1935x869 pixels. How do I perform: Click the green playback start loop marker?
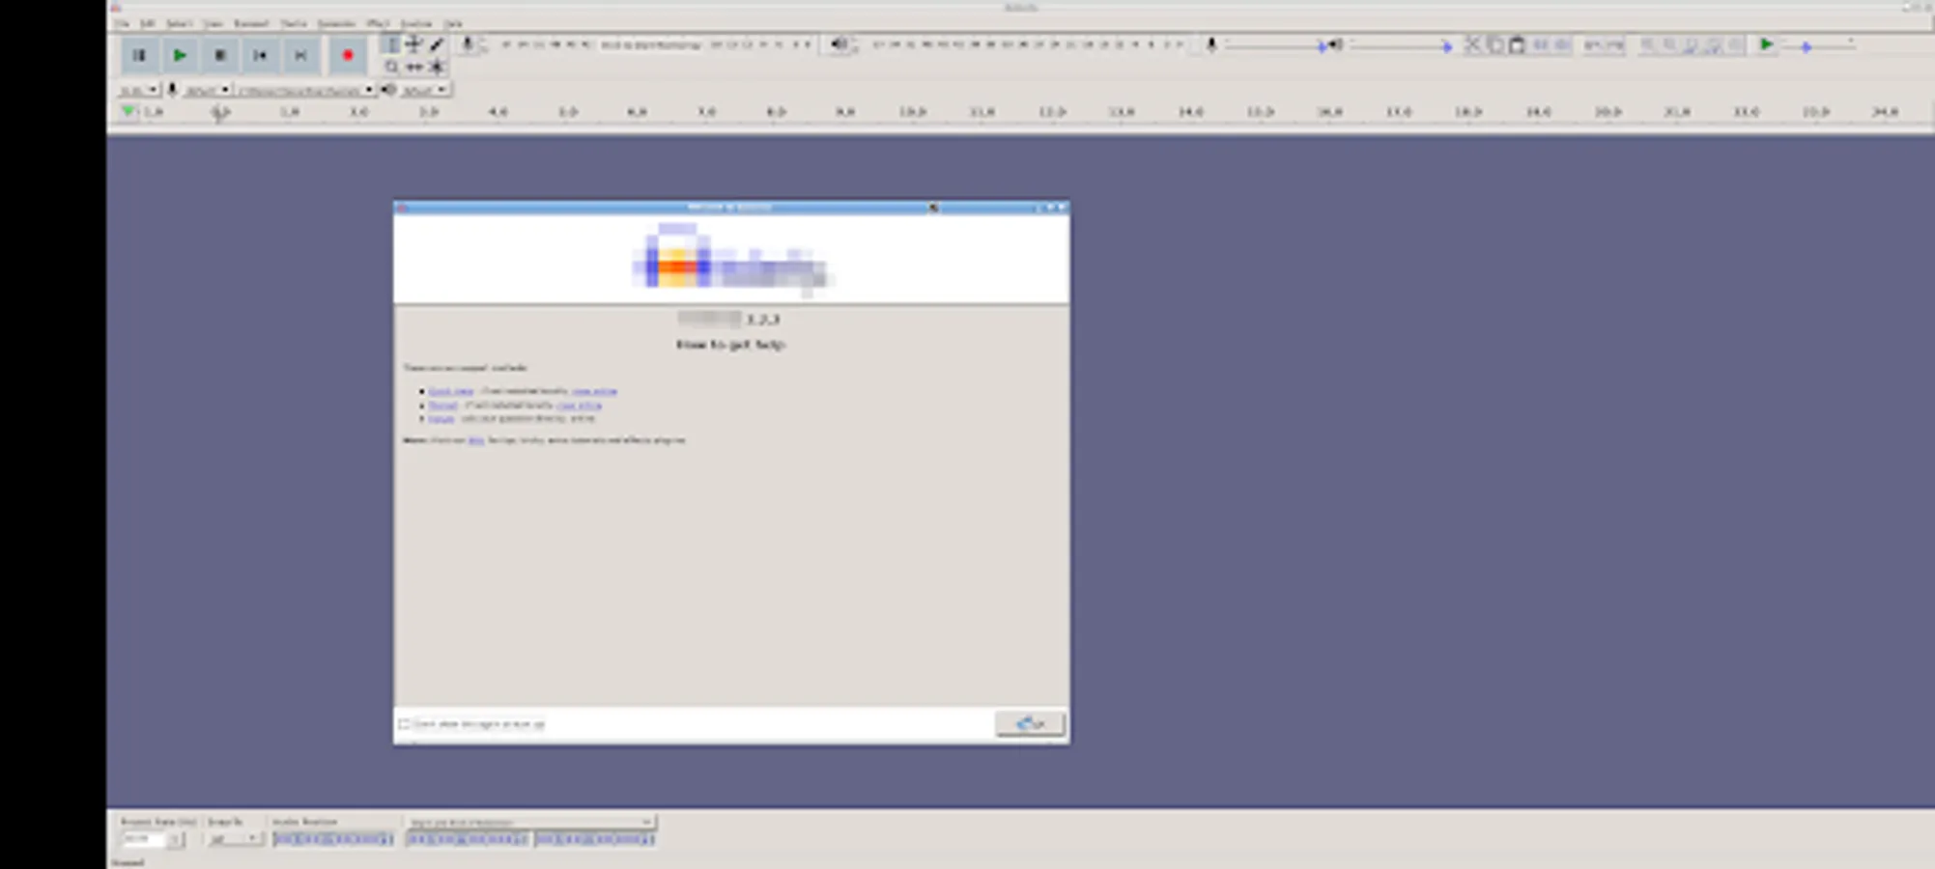pyautogui.click(x=128, y=110)
